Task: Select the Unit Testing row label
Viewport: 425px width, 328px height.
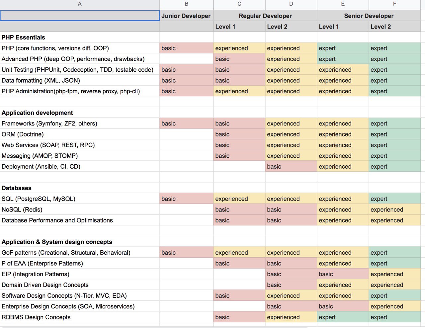Action: pos(80,70)
